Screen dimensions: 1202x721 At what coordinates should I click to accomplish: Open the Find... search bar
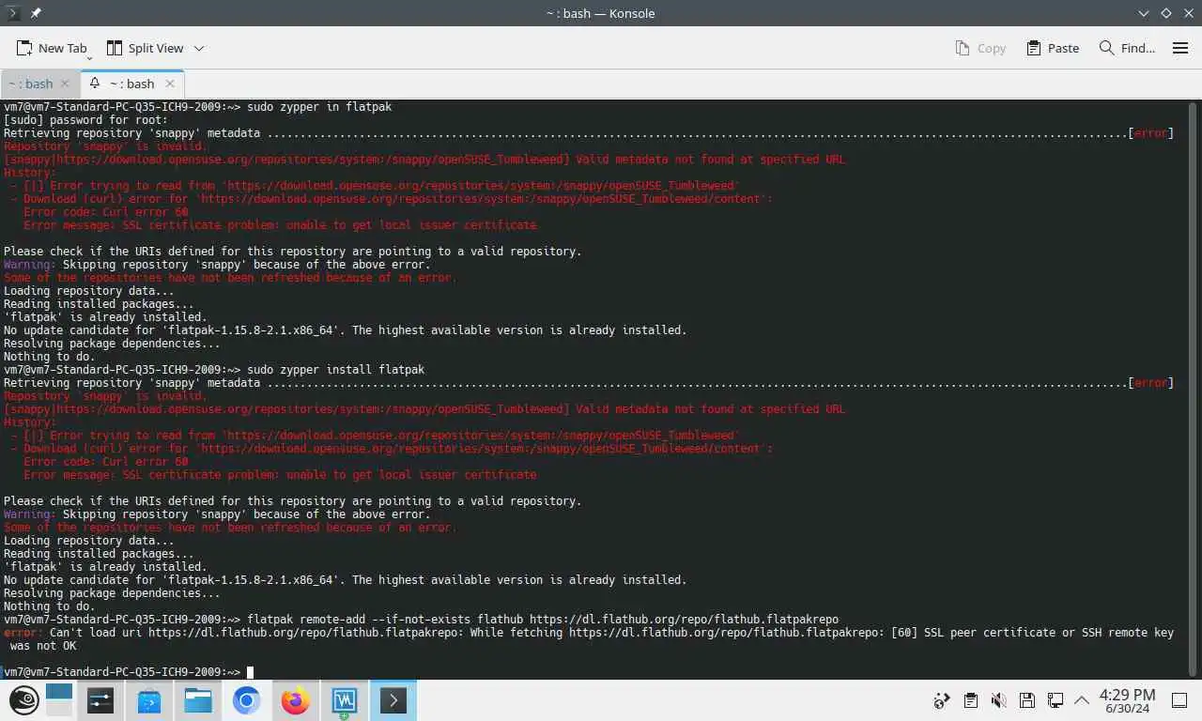(1127, 48)
